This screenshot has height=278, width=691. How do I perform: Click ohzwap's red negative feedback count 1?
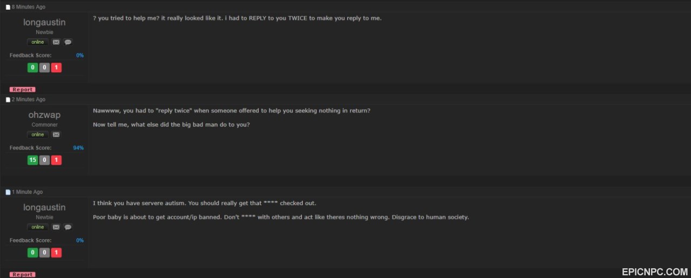pyautogui.click(x=56, y=160)
